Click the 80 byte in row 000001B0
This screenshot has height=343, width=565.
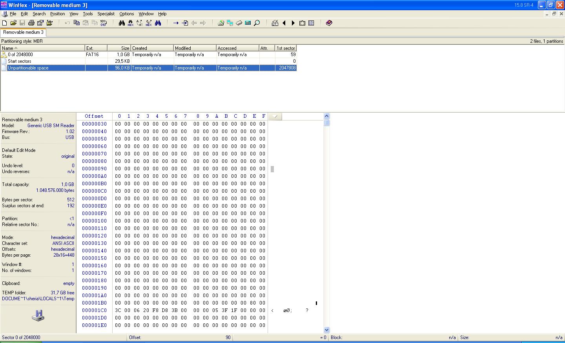tap(253, 303)
